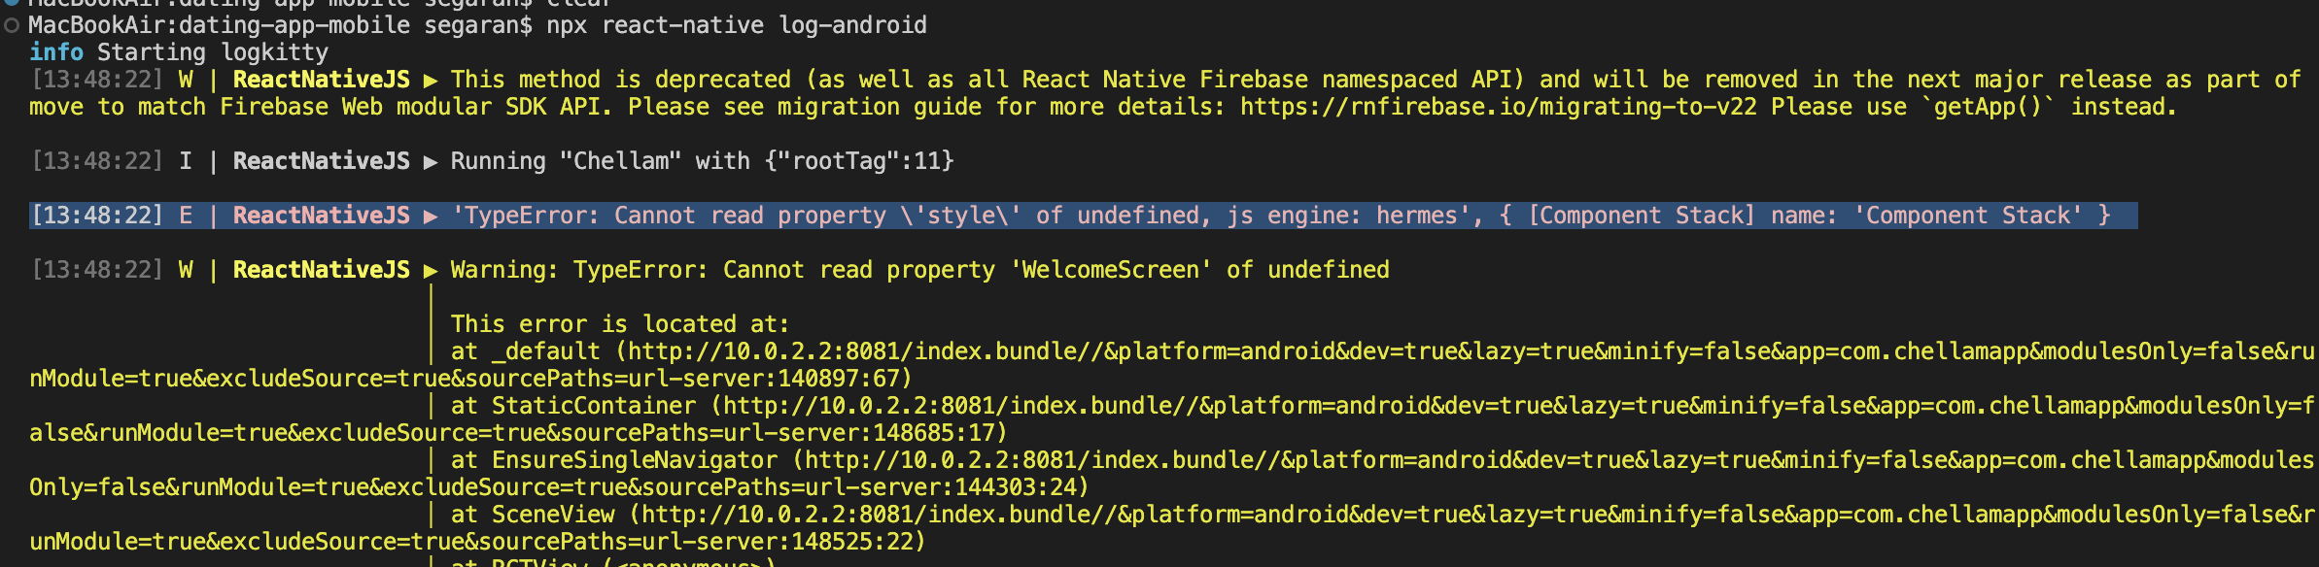Click the "npx react-native log-android" command text
Screen dimensions: 2319x567
tap(736, 25)
